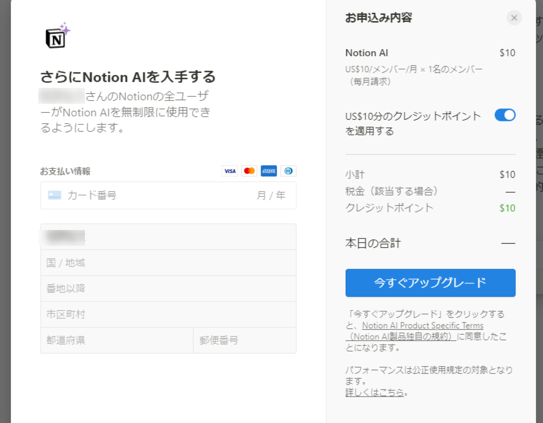Click inside the カード番号 input field
Image resolution: width=543 pixels, height=423 pixels.
[x=129, y=195]
